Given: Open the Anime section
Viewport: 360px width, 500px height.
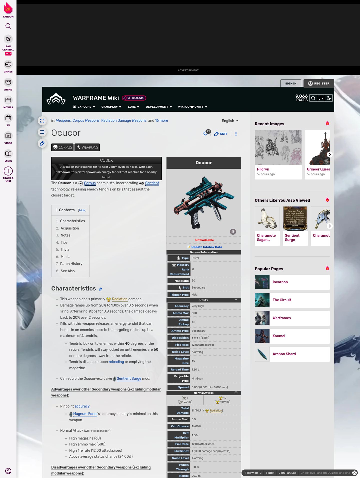Looking at the screenshot, I should pos(8,84).
